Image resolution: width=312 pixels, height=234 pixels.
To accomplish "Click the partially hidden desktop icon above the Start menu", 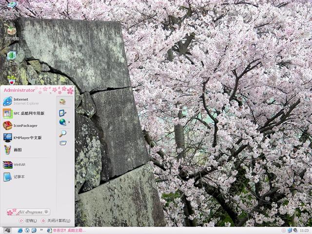I will pos(12,80).
